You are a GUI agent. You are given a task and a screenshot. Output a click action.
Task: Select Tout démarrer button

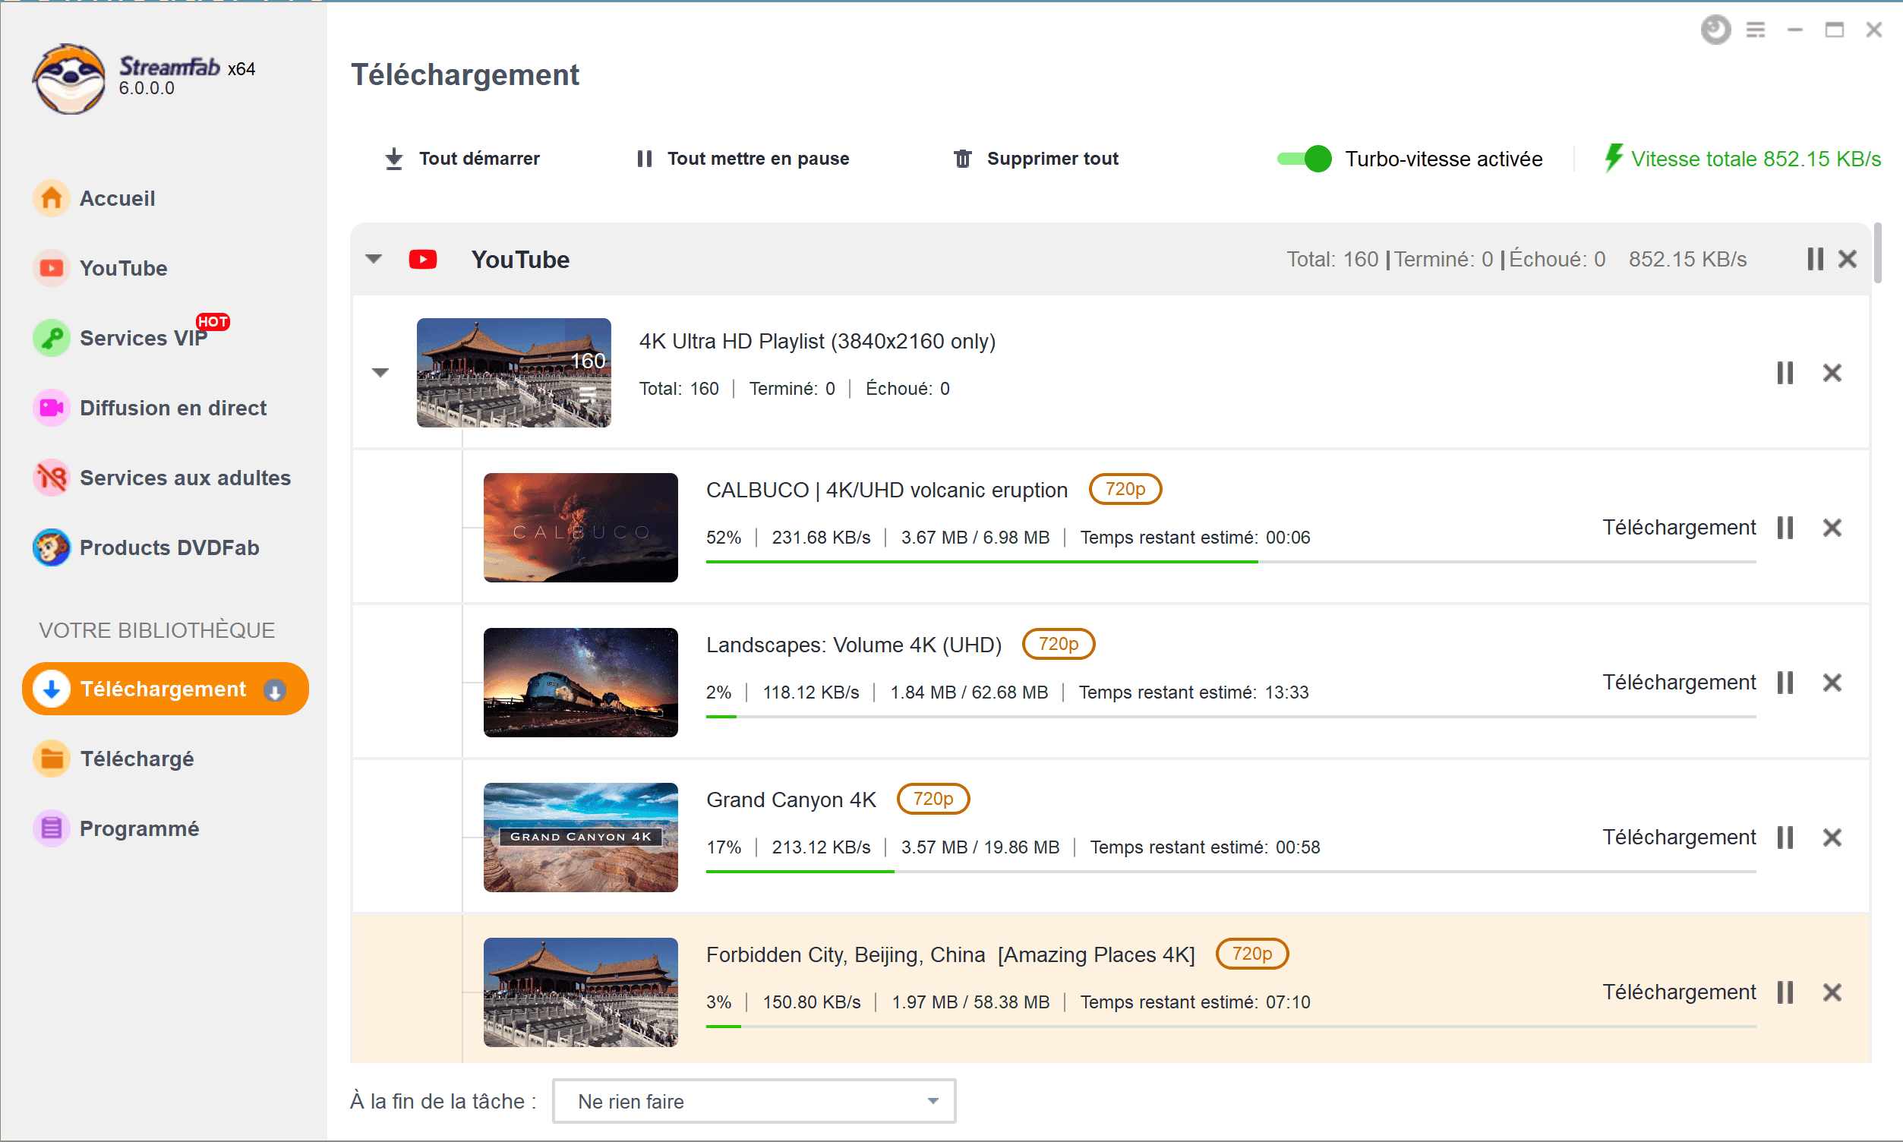click(x=461, y=159)
